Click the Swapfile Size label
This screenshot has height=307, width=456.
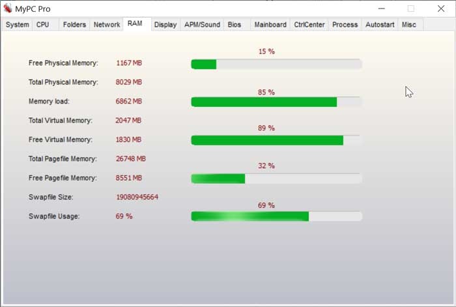click(51, 197)
